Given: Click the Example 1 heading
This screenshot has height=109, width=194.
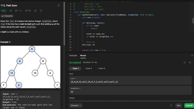Looking at the screenshot, I should coord(5,42).
